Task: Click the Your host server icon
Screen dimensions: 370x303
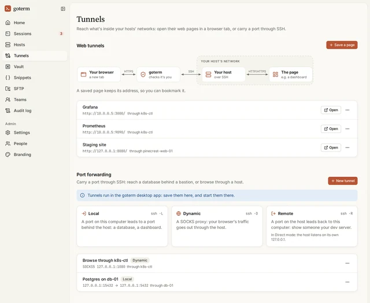Action: pos(208,75)
